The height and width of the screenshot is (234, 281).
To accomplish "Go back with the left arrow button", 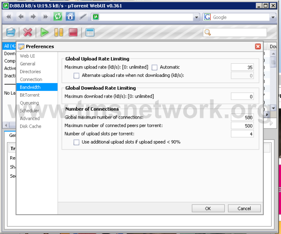I will tap(21, 17).
